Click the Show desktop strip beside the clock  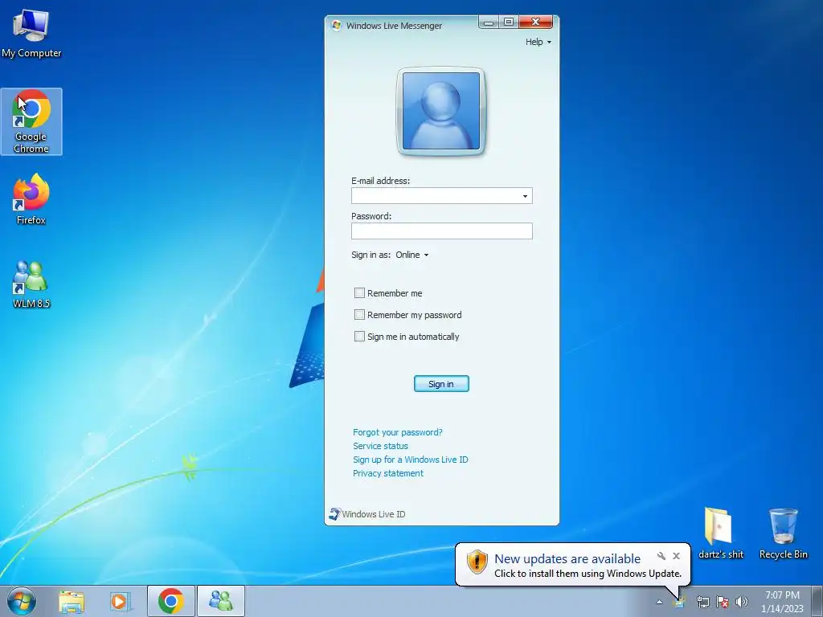pyautogui.click(x=817, y=601)
